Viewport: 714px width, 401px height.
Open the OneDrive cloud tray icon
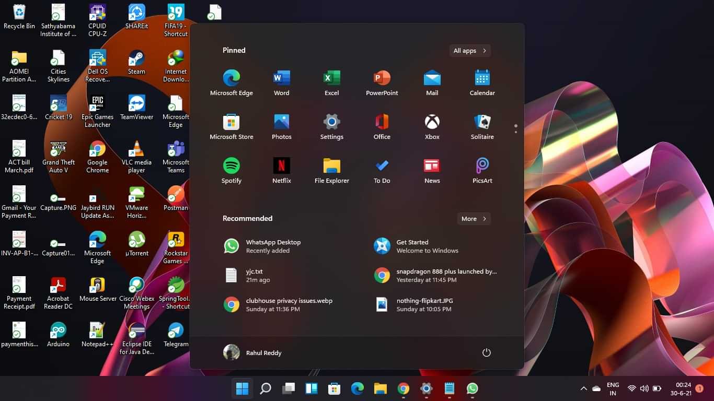coord(596,388)
